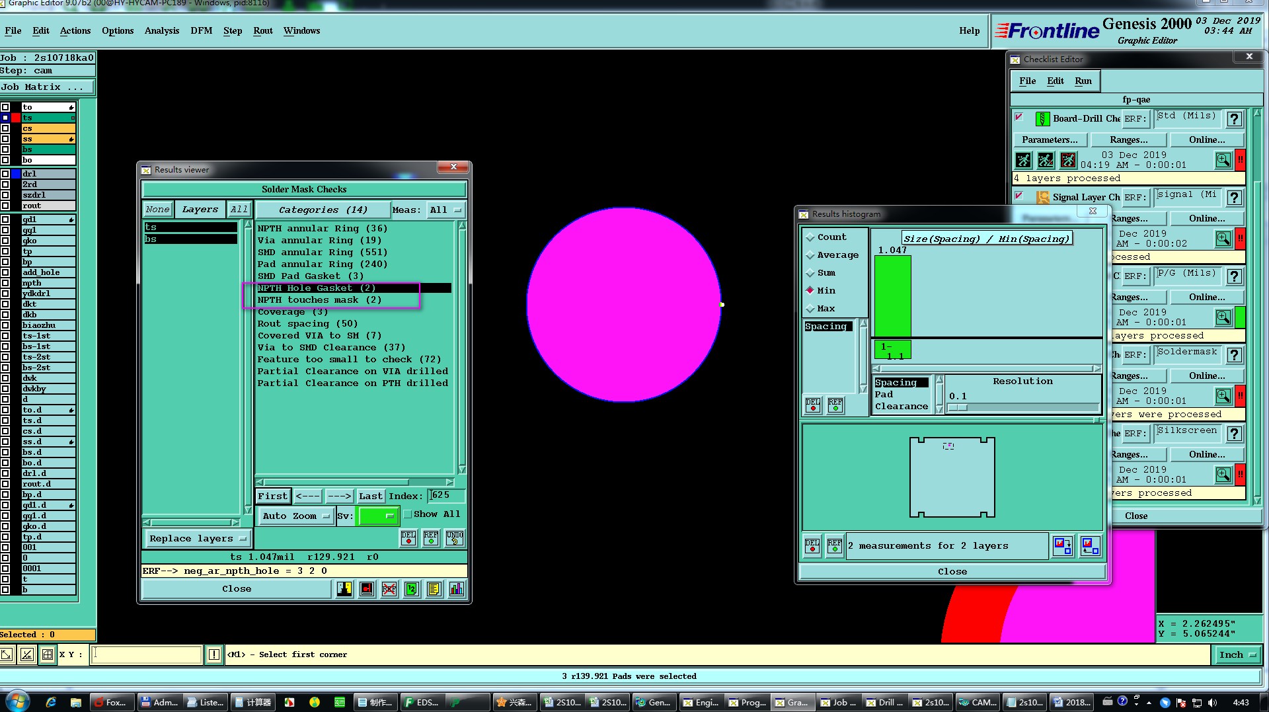Click the All layers button
This screenshot has width=1269, height=712.
pos(239,209)
